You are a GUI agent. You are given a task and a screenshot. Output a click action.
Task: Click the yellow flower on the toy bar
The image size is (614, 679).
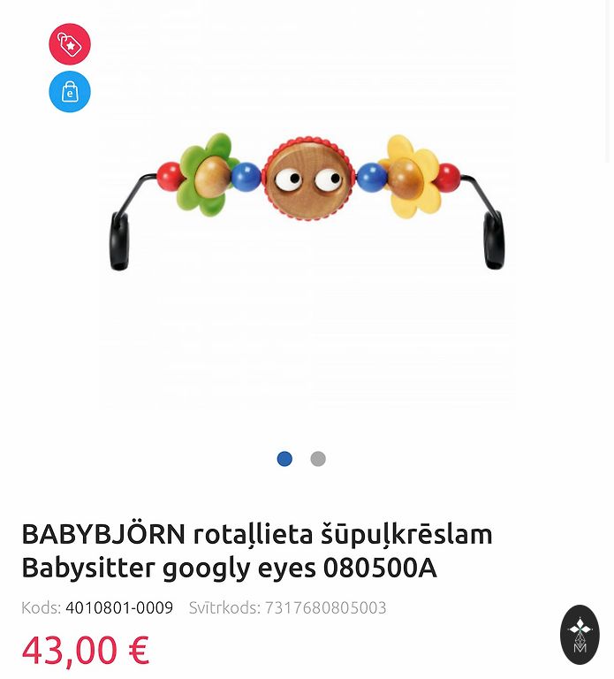coord(410,176)
